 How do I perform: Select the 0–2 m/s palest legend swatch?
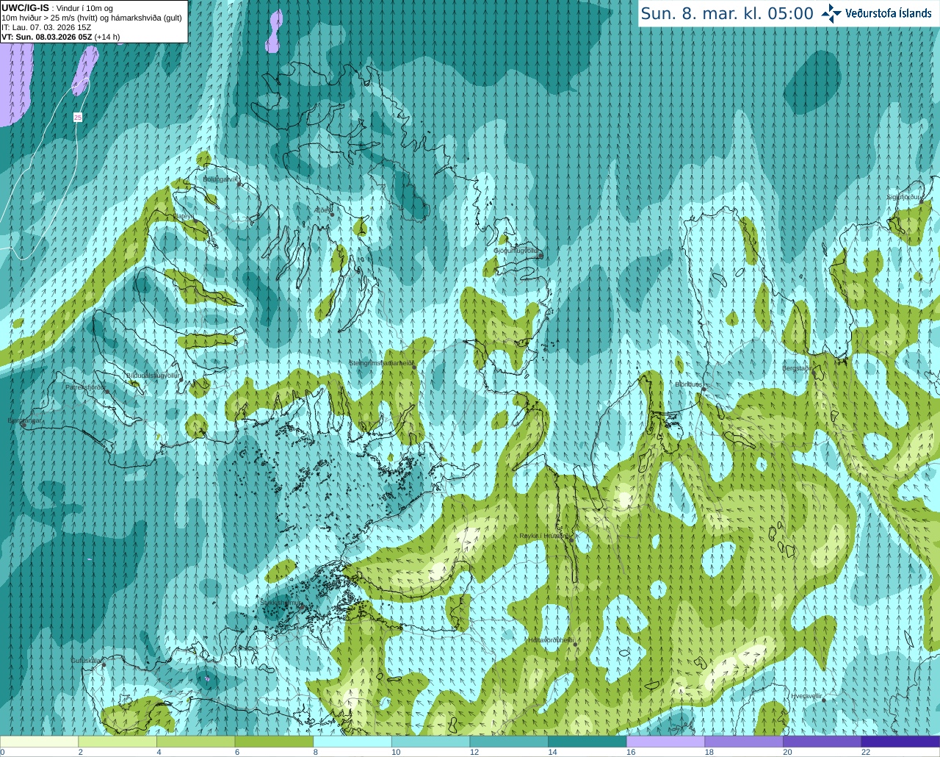click(x=39, y=742)
